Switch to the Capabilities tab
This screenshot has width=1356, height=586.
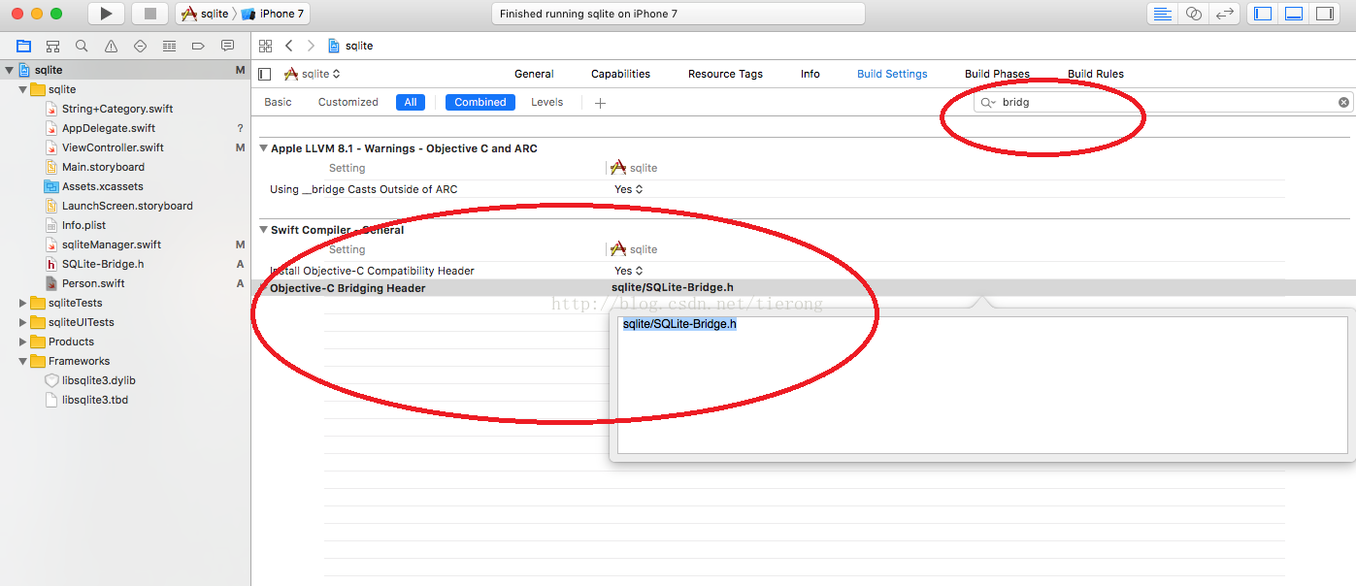(x=620, y=74)
